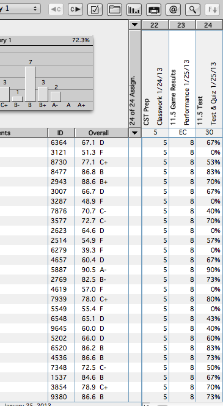Click overall grade 90.5 A-
The width and height of the screenshot is (223, 406).
[94, 270]
